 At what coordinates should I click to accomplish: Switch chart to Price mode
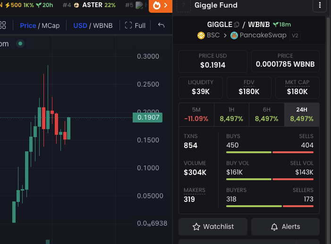pyautogui.click(x=28, y=26)
